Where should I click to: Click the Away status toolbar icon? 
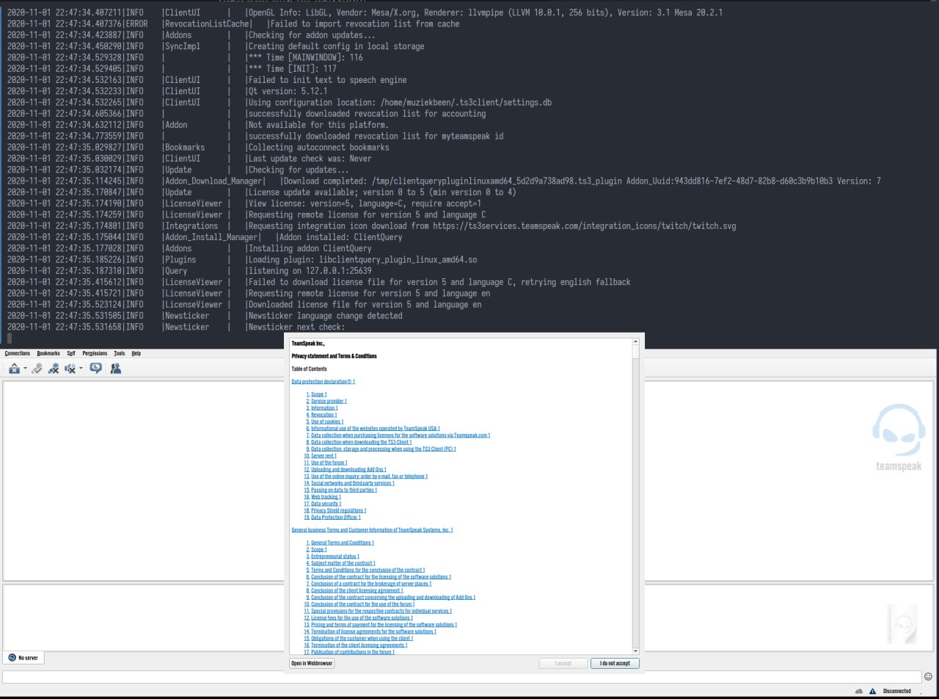[x=13, y=369]
